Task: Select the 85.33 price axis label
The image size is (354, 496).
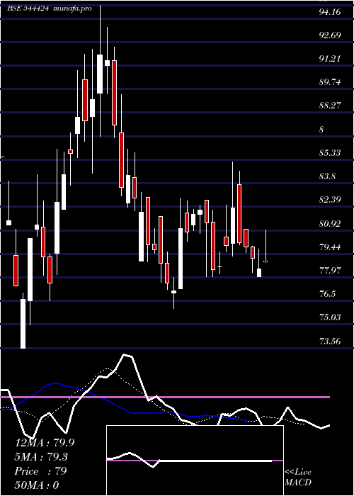Action: tap(330, 153)
